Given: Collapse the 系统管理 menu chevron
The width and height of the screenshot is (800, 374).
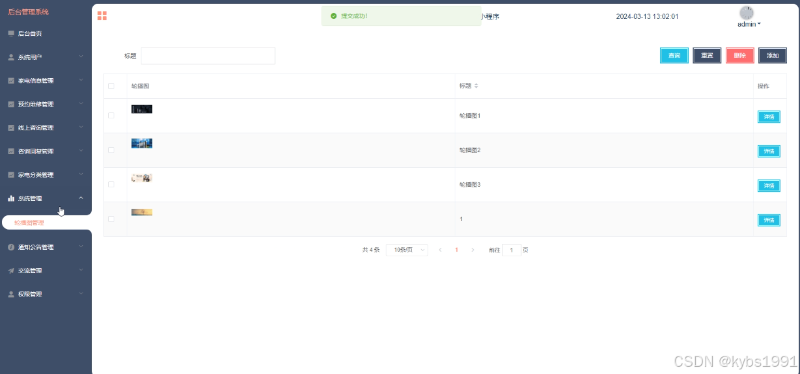Looking at the screenshot, I should pyautogui.click(x=81, y=198).
